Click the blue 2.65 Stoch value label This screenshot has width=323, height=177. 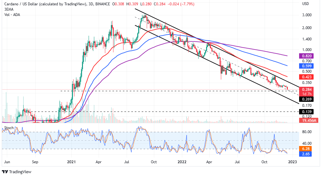[306, 154]
